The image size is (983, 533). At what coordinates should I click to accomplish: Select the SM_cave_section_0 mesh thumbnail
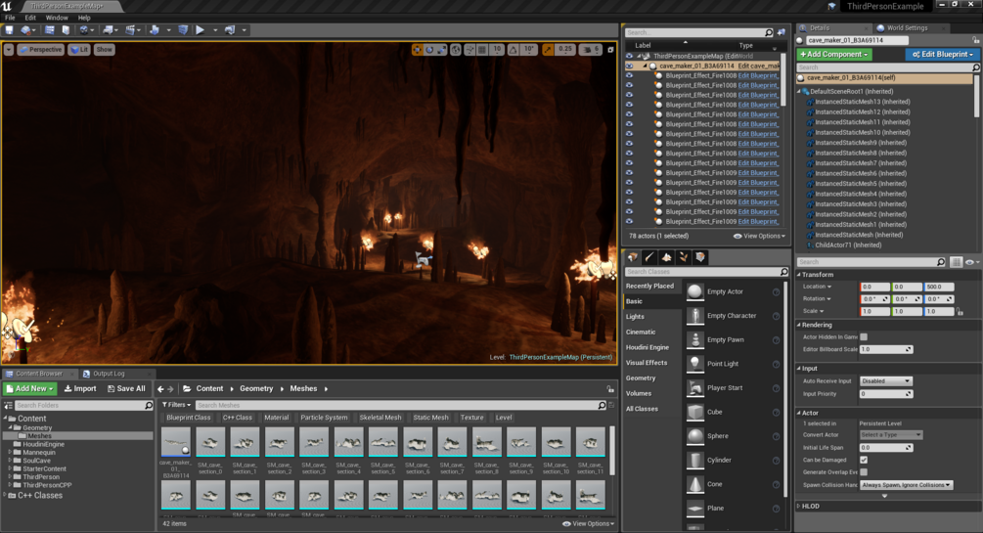[x=210, y=443]
